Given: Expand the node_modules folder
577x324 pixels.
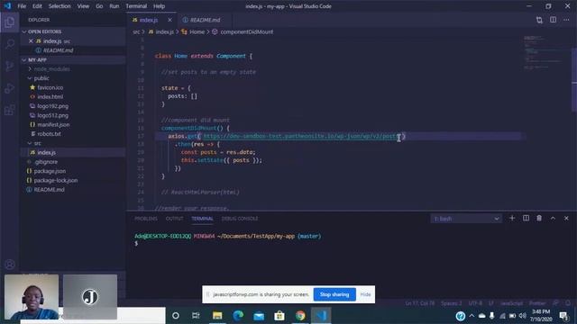Looking at the screenshot, I should point(51,69).
